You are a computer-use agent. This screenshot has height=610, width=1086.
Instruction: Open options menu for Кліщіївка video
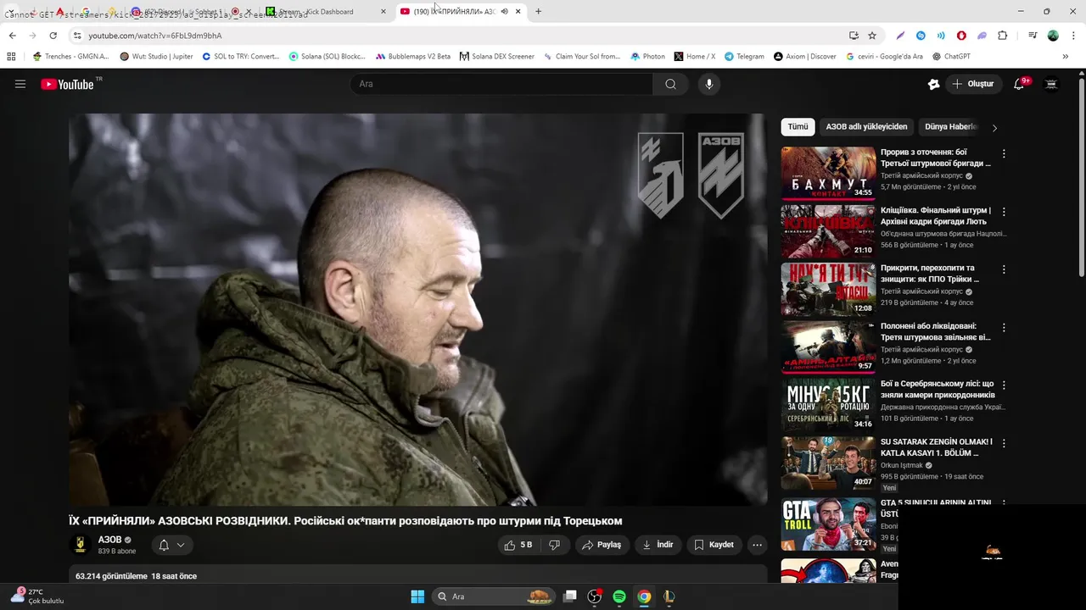1004,212
